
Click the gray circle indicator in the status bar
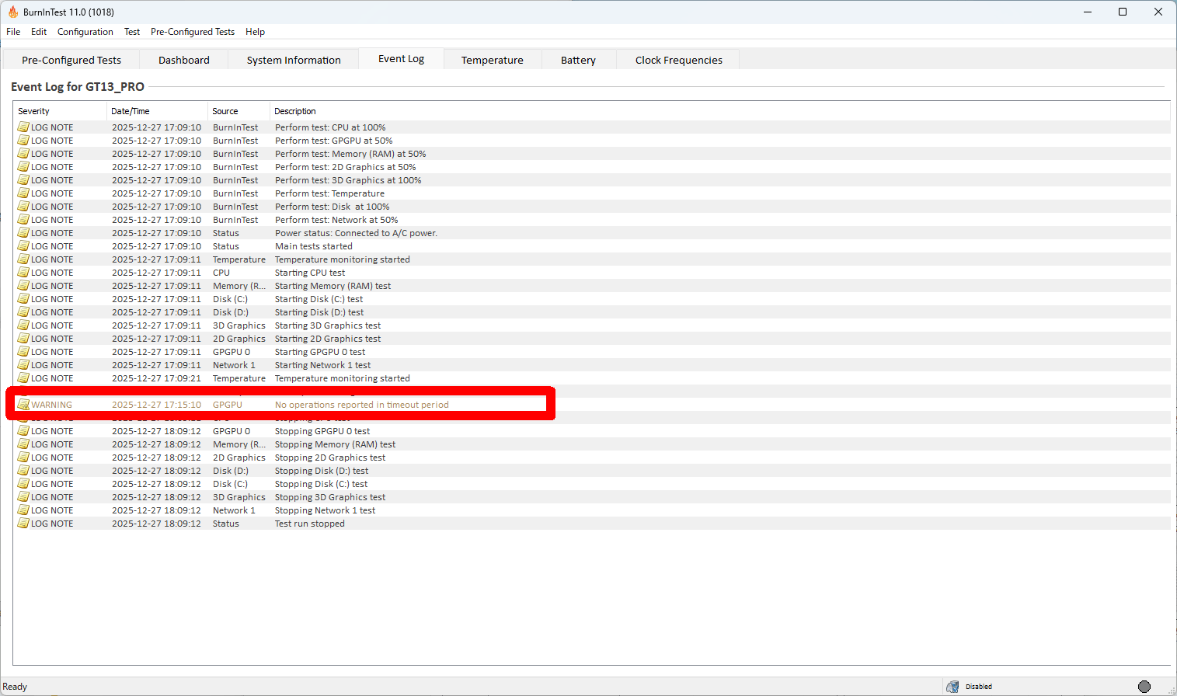(1144, 687)
